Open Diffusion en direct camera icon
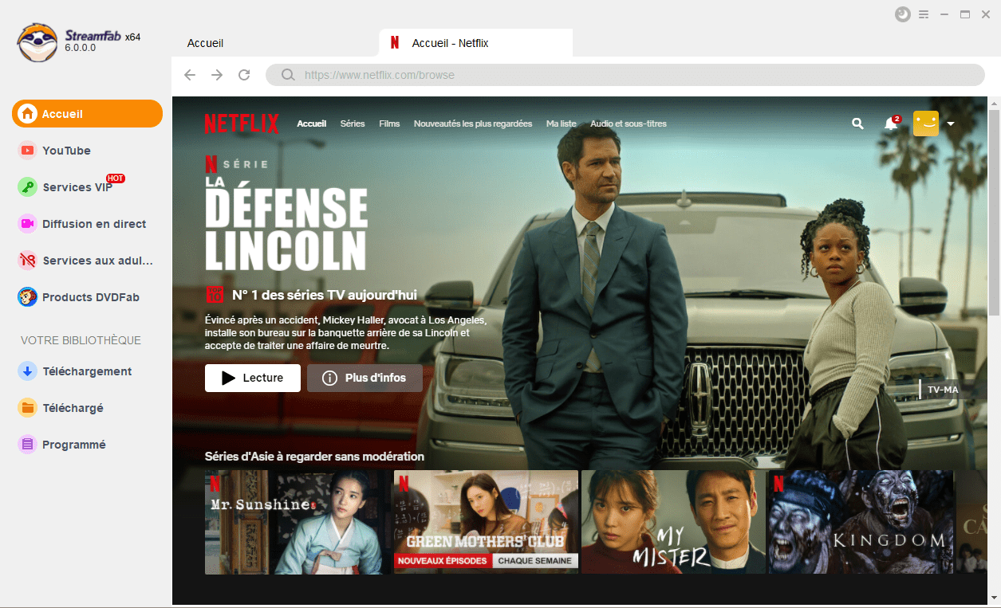1001x608 pixels. point(28,224)
